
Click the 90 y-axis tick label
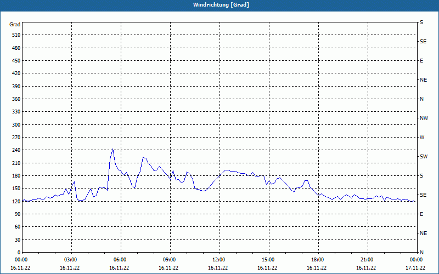[x=18, y=214]
